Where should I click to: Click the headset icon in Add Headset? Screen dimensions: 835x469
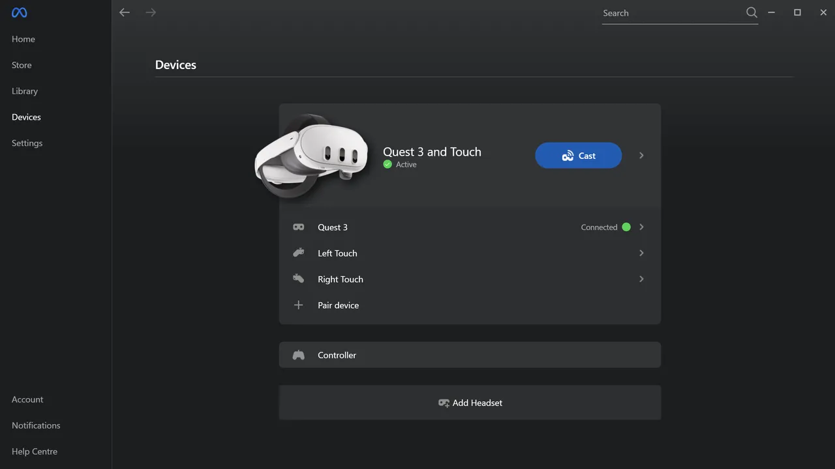click(444, 403)
